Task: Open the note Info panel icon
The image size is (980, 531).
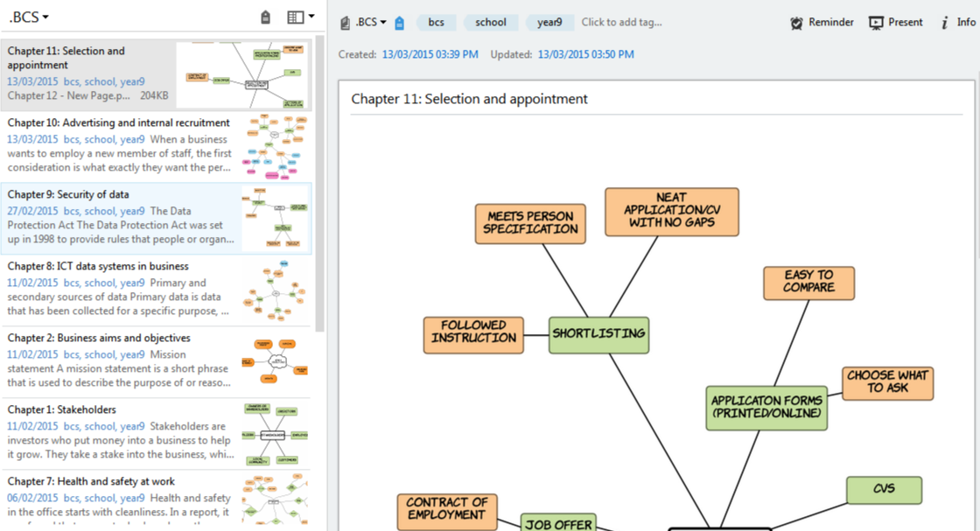Action: (944, 23)
